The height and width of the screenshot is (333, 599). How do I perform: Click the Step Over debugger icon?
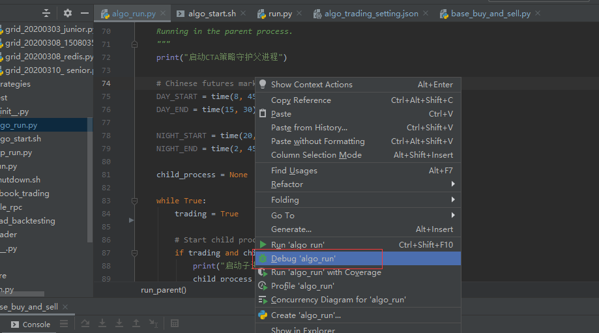point(85,323)
